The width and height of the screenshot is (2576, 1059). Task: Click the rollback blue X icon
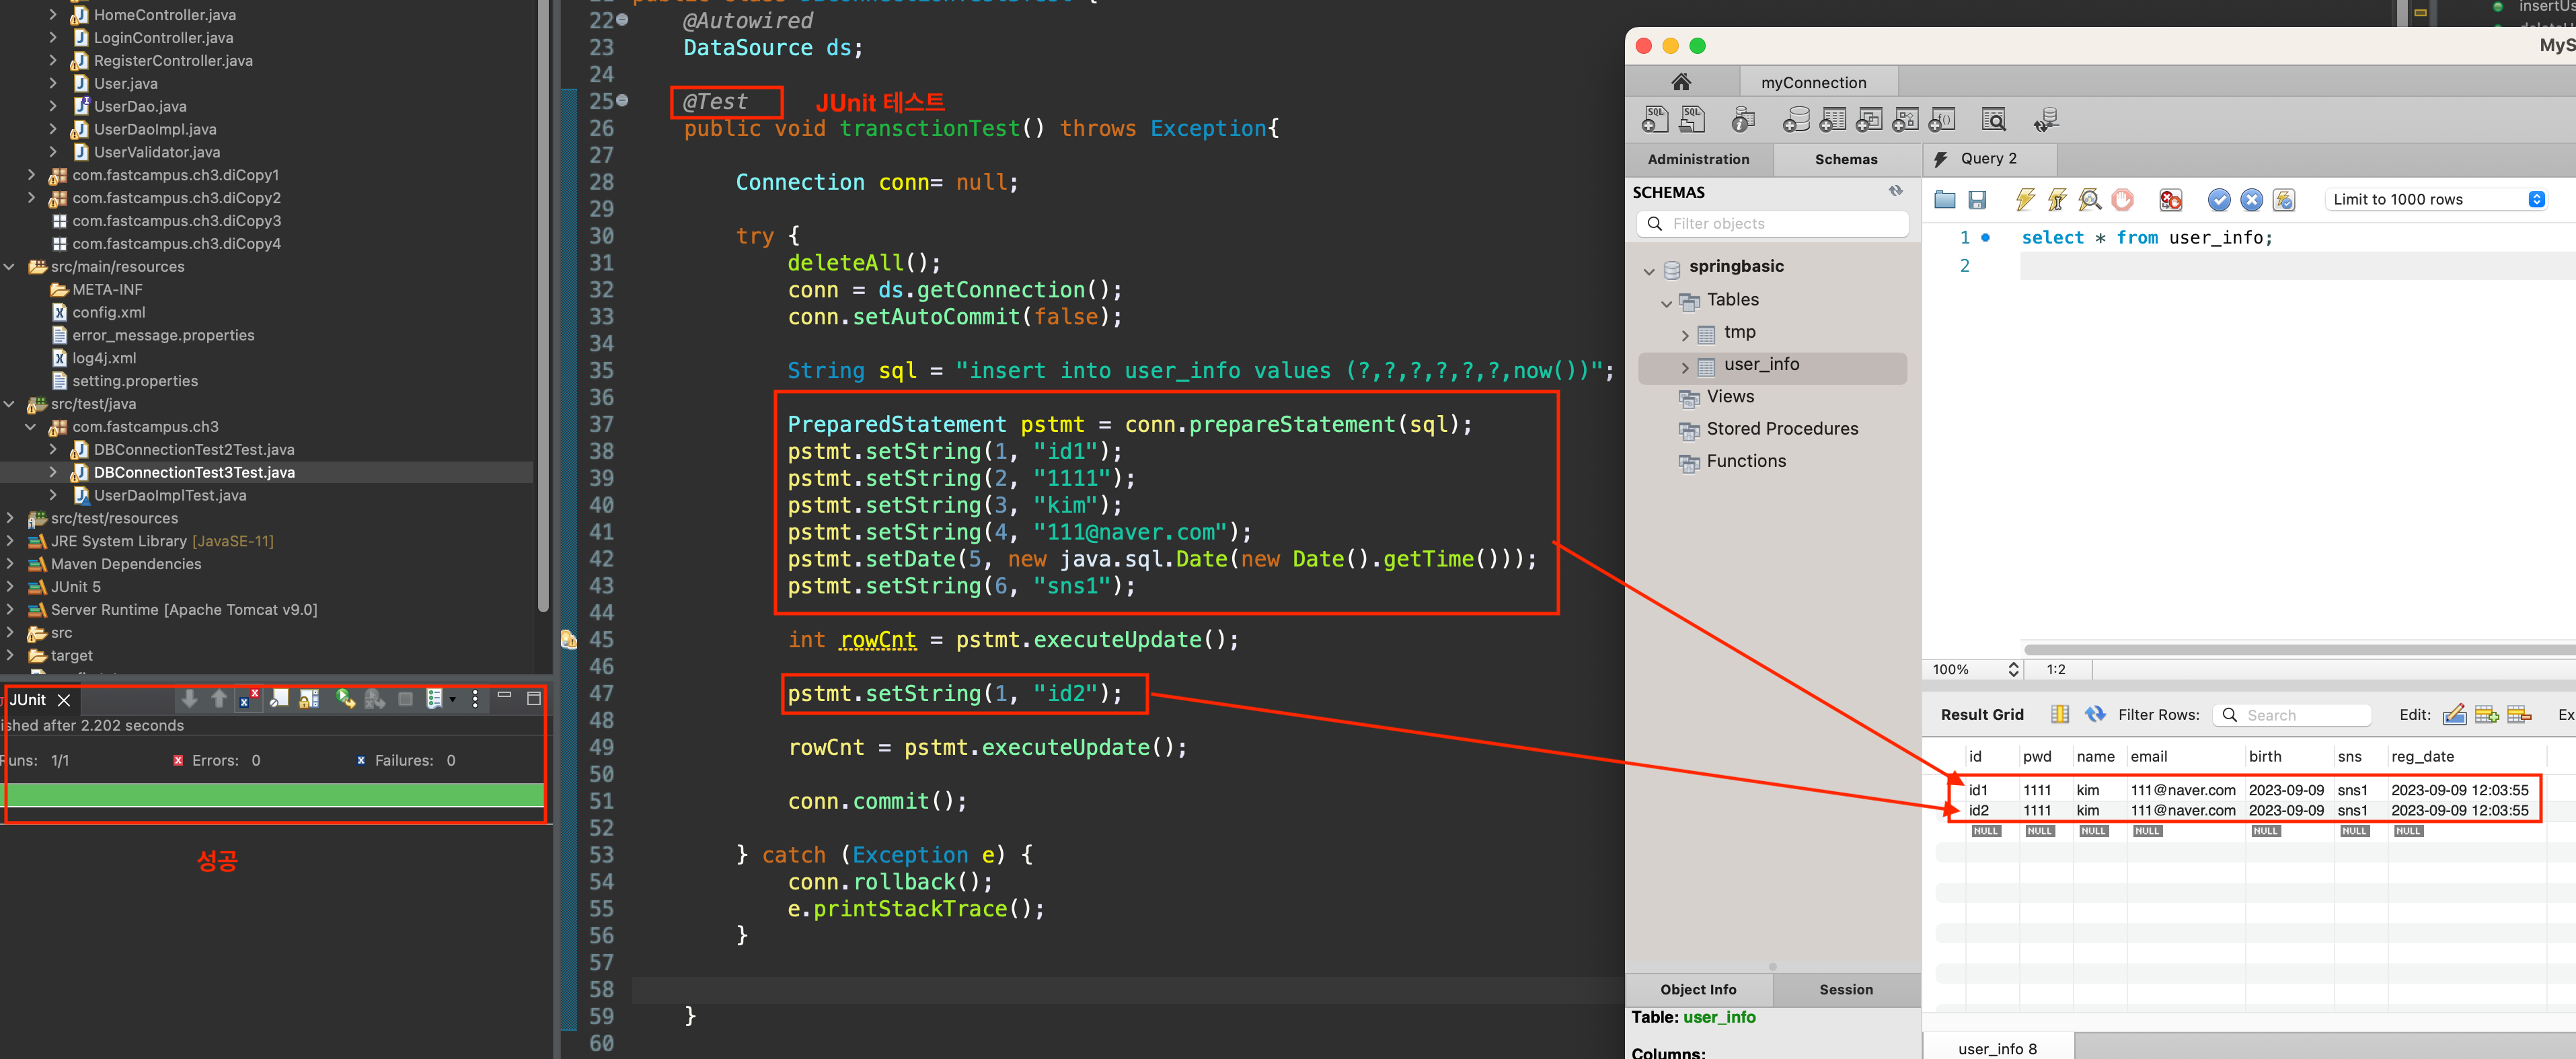(x=2251, y=199)
